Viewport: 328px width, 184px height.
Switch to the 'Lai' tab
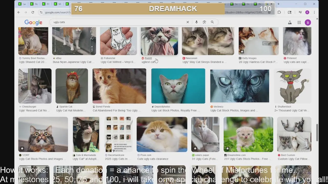click(x=23, y=4)
